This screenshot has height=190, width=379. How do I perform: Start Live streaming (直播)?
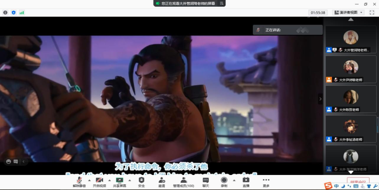[246, 182]
